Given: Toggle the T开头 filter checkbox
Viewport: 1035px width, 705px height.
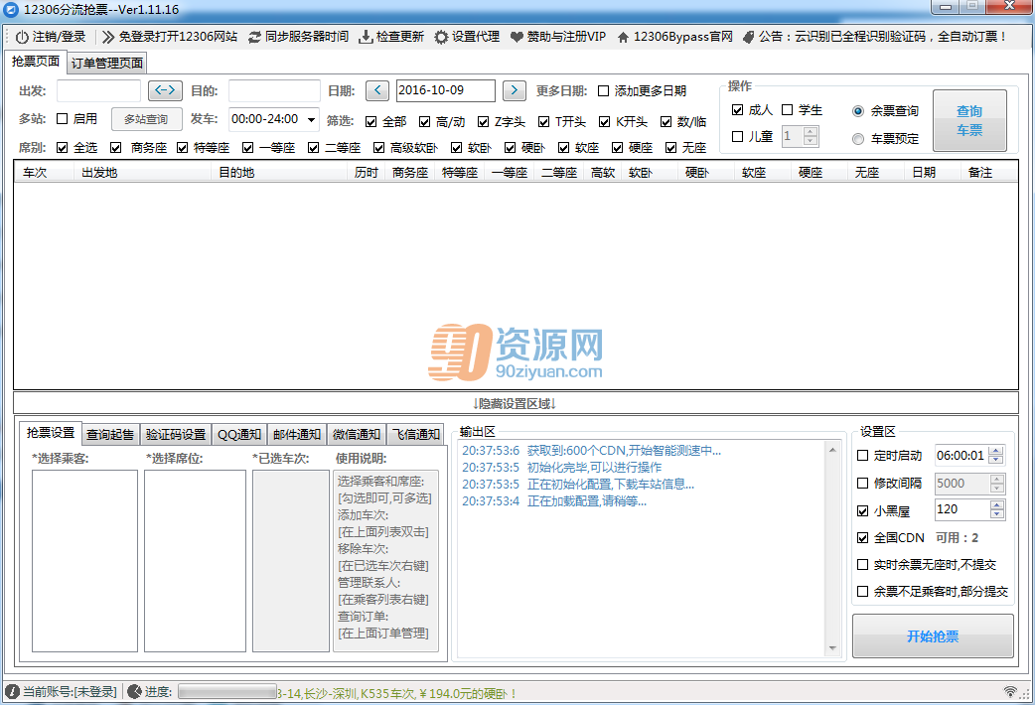Looking at the screenshot, I should coord(544,121).
